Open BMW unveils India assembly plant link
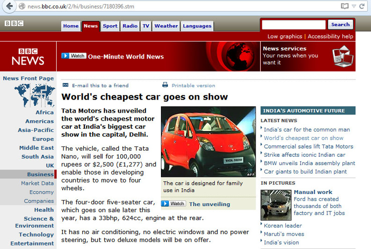The height and width of the screenshot is (249, 371). pyautogui.click(x=309, y=163)
